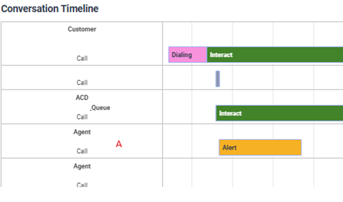Click empty timeline space right of the Alert segment

(322, 147)
